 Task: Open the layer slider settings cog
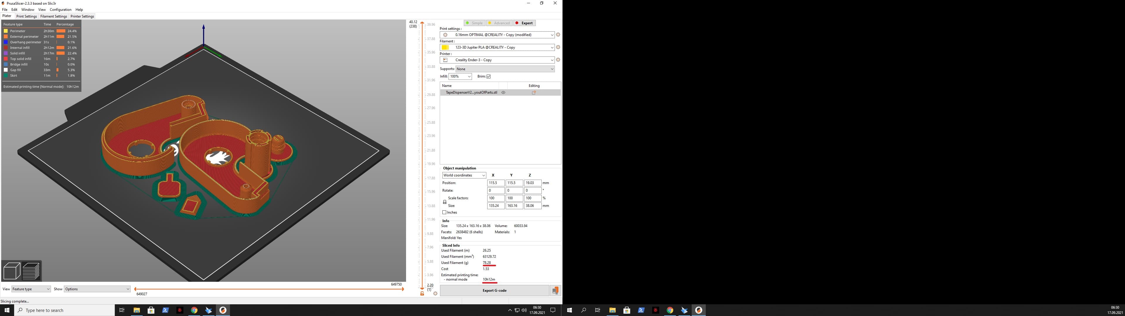coord(435,294)
